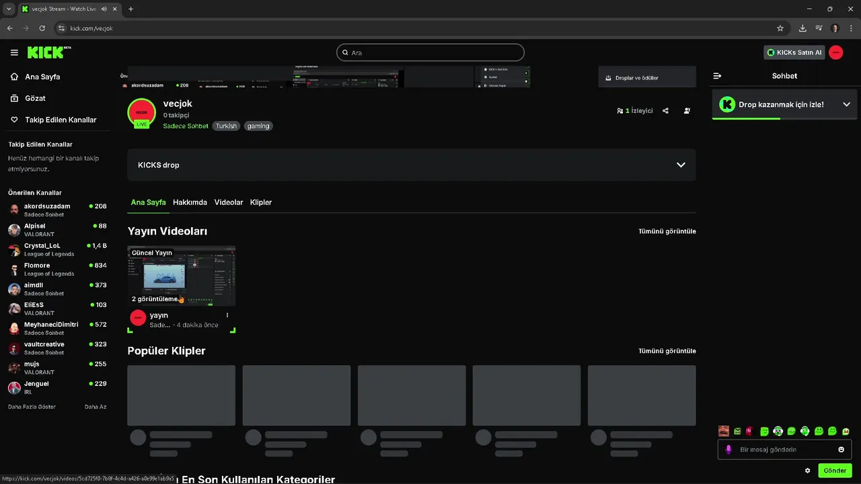Open Droplar ve ödüller button
861x484 pixels.
tap(647, 78)
